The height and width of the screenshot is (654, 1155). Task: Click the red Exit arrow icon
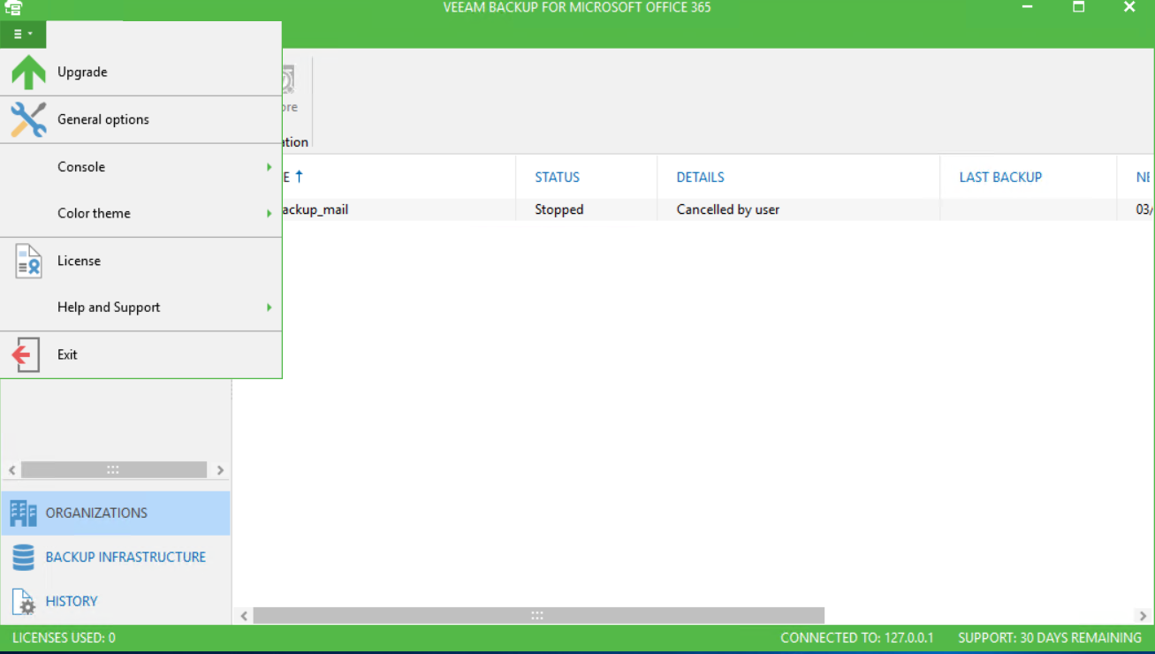[26, 354]
